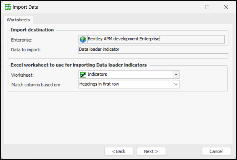Click the maximize window button
The height and width of the screenshot is (160, 237).
click(x=207, y=7)
